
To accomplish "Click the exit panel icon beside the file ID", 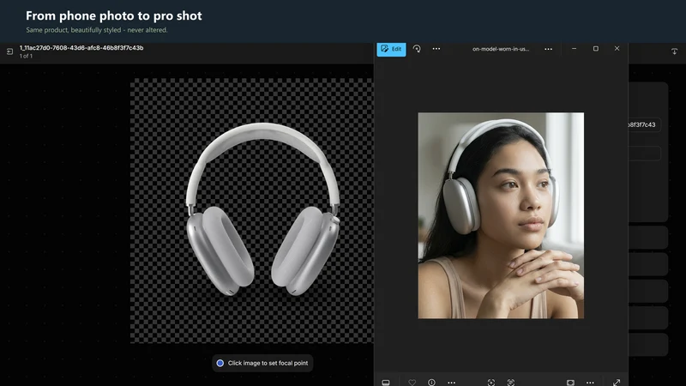I will click(x=9, y=51).
